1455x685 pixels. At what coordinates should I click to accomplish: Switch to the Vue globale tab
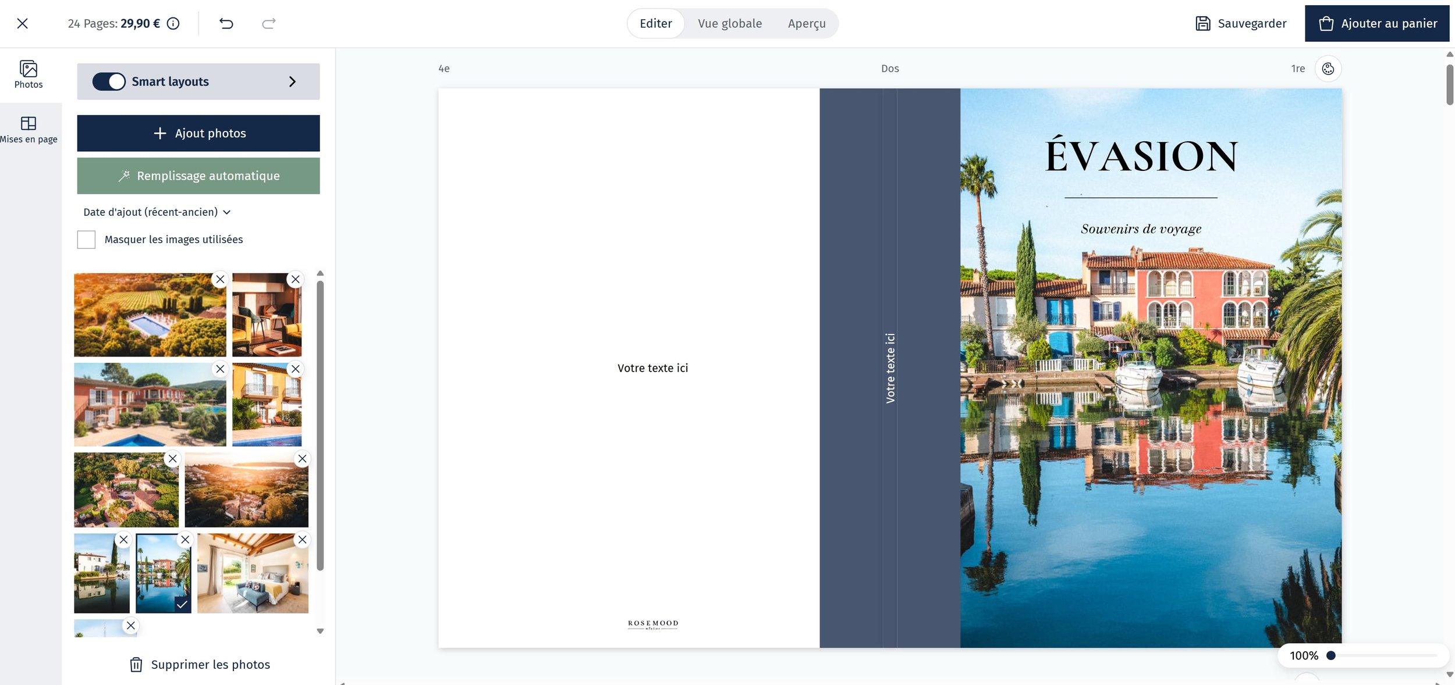tap(730, 23)
